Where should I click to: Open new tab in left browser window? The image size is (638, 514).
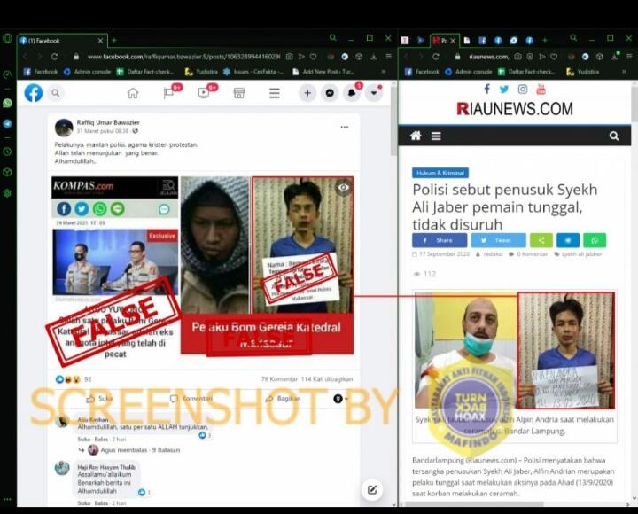pos(114,40)
